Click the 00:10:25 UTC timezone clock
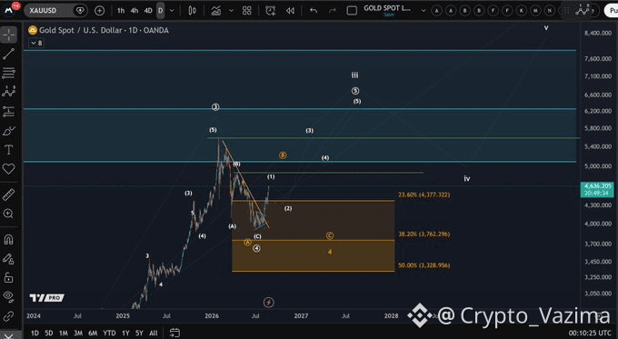The height and width of the screenshot is (339, 618). [590, 333]
